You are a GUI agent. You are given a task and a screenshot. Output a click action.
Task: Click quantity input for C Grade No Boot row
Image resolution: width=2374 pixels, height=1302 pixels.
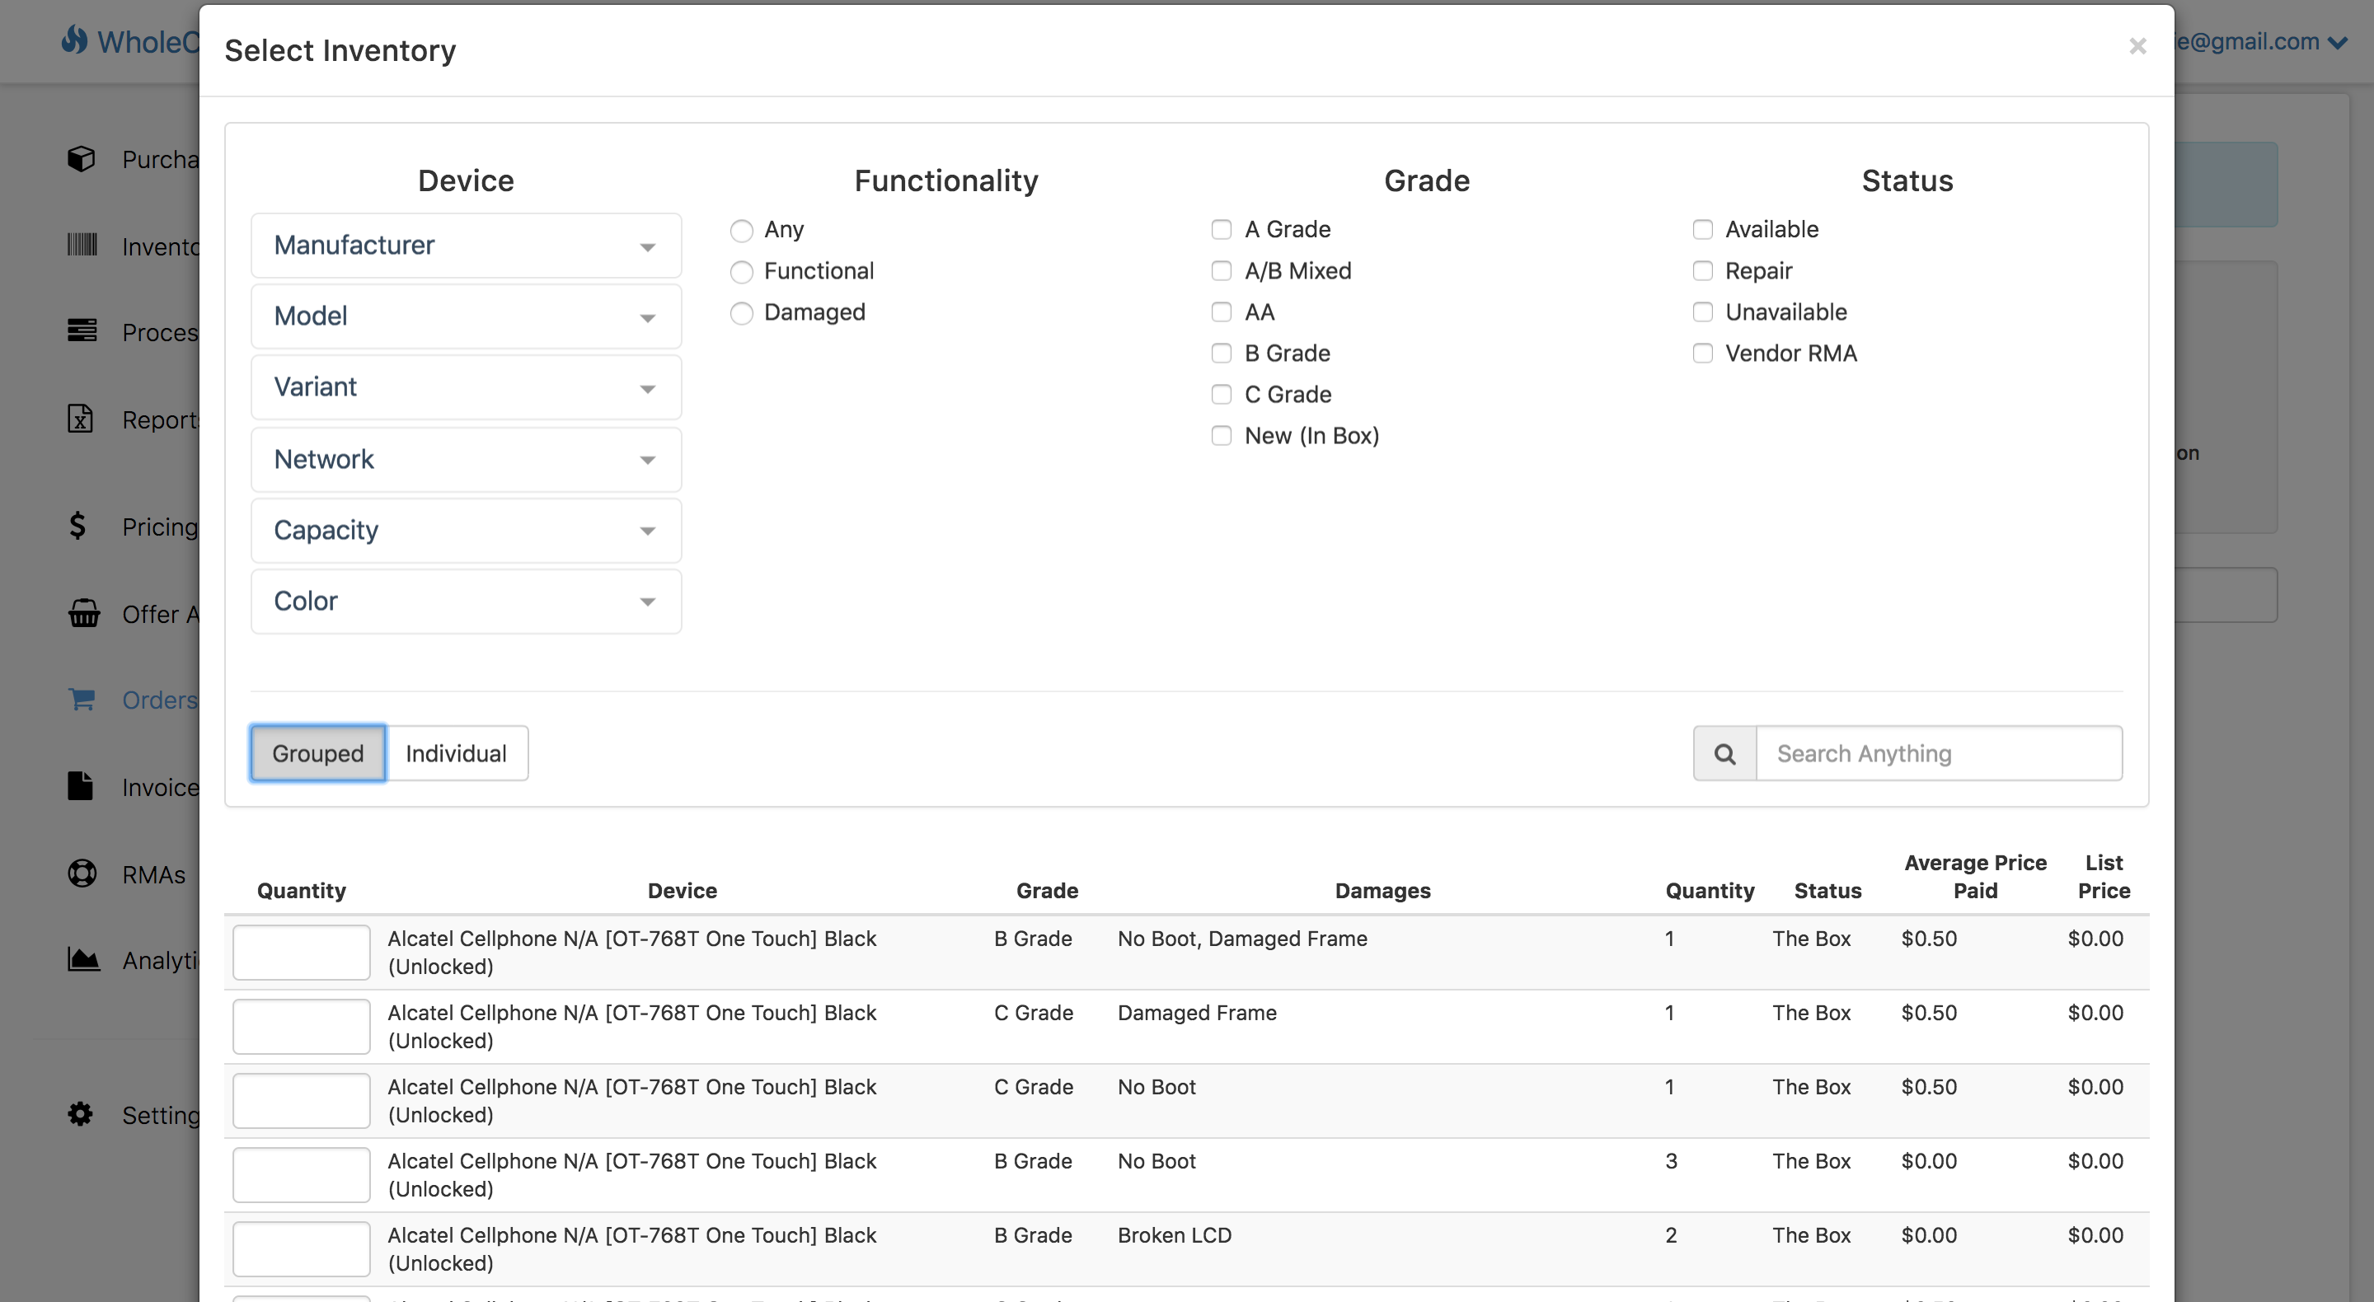click(302, 1101)
